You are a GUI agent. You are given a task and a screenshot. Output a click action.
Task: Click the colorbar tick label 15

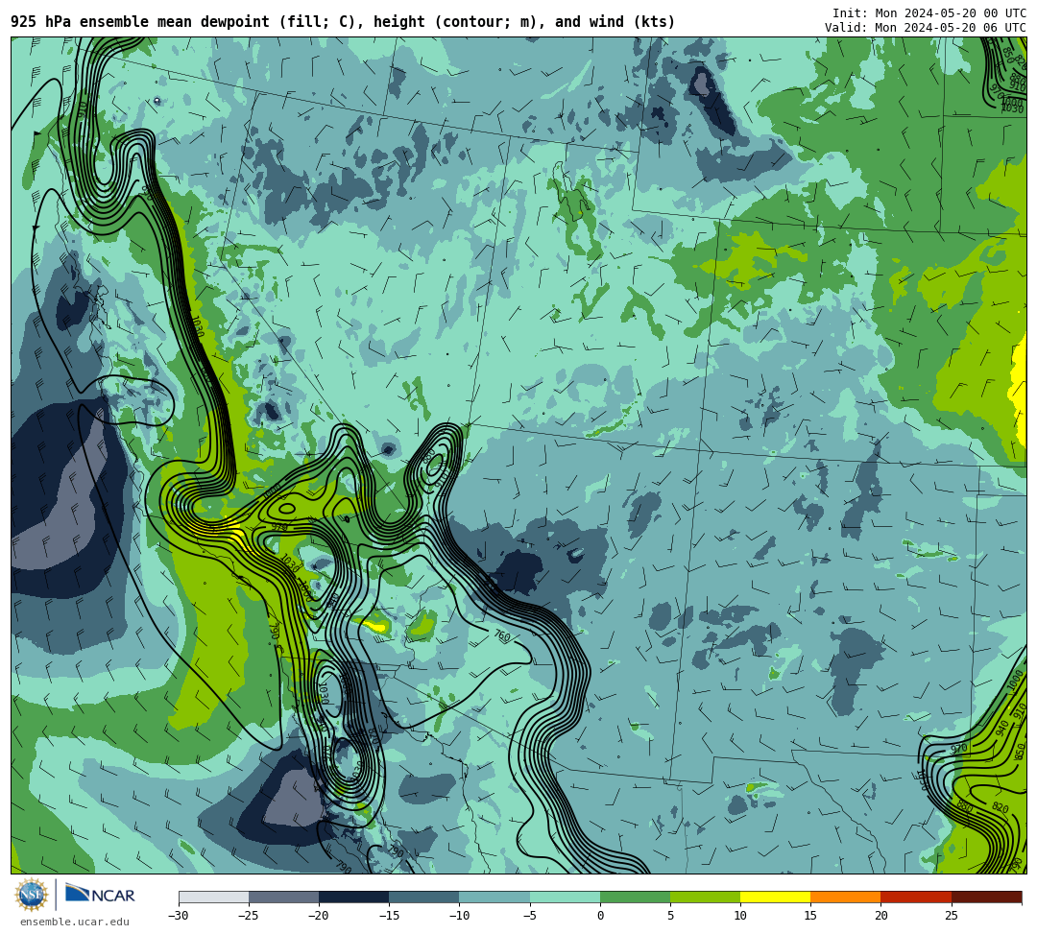[810, 916]
